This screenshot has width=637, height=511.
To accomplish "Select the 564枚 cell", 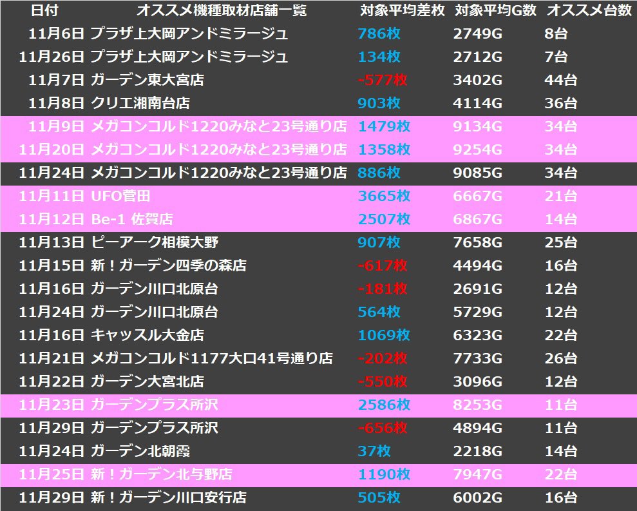I will point(379,312).
